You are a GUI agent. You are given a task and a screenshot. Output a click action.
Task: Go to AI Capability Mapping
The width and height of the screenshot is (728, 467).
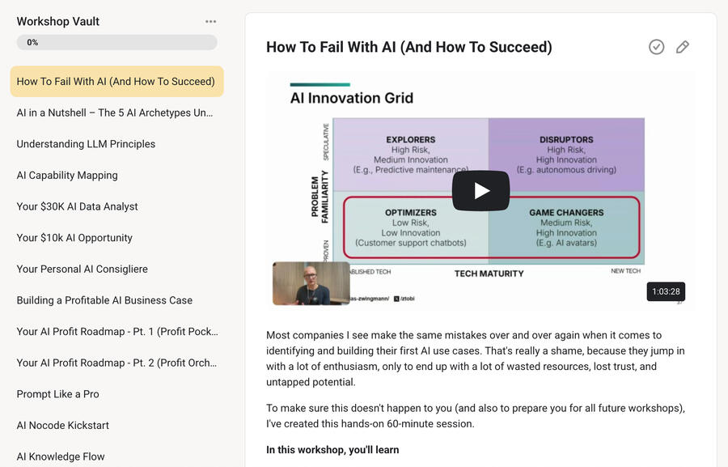pyautogui.click(x=67, y=175)
